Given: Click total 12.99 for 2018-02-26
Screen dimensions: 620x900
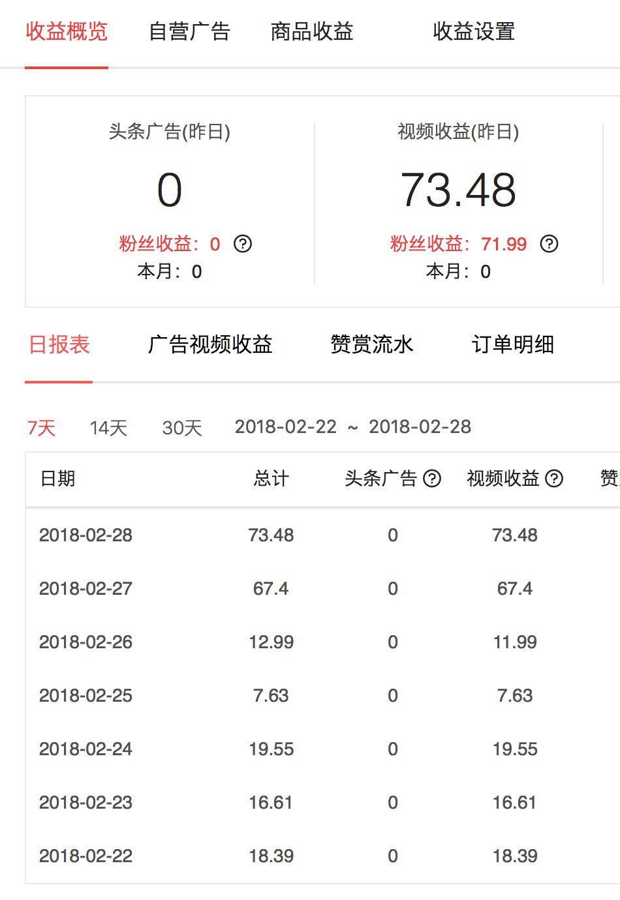Looking at the screenshot, I should [x=271, y=642].
